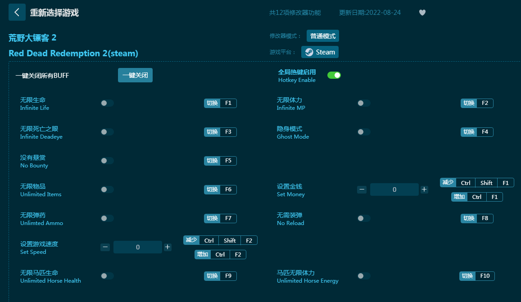Enable the Infinite MP toggle
Viewport: 521px width, 302px height.
[x=364, y=103]
